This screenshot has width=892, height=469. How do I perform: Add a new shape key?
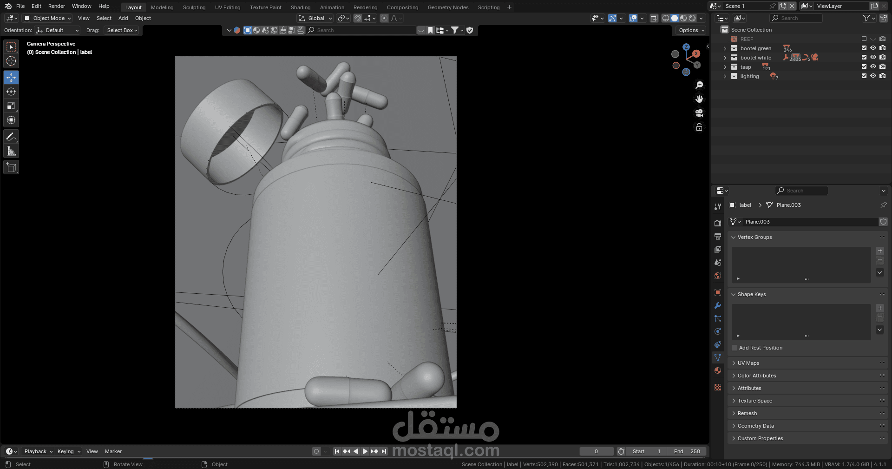point(880,308)
